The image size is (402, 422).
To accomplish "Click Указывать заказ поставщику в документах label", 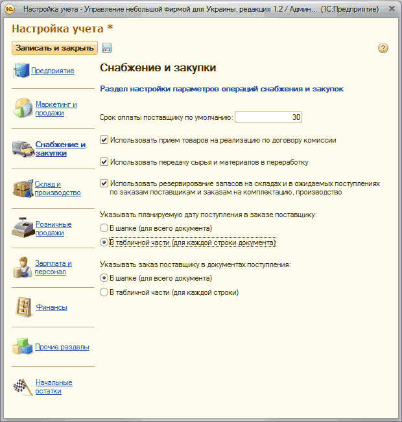I will (195, 264).
